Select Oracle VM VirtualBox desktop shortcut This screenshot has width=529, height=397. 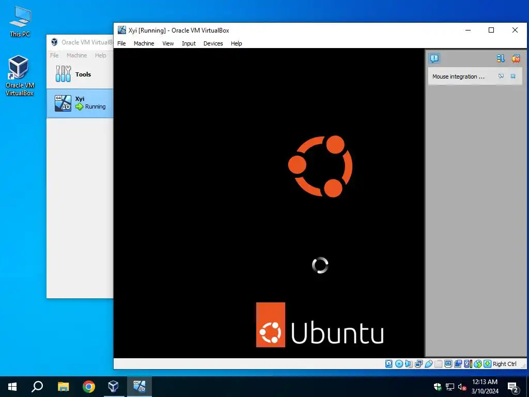tap(19, 75)
